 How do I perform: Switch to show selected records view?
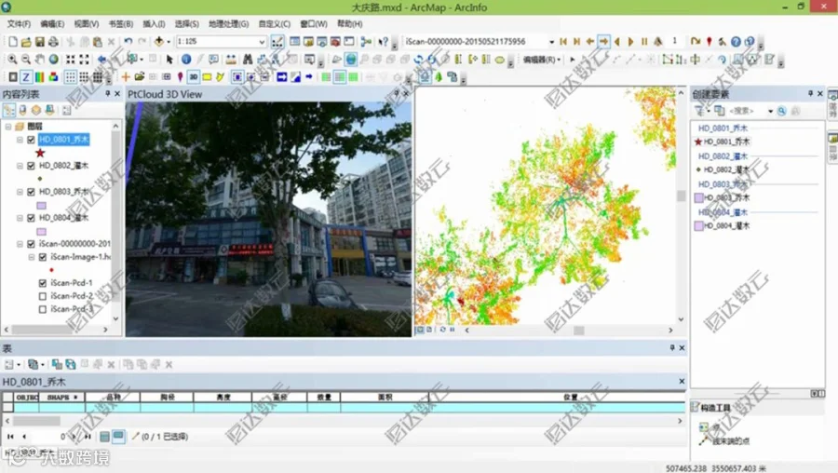(x=118, y=437)
